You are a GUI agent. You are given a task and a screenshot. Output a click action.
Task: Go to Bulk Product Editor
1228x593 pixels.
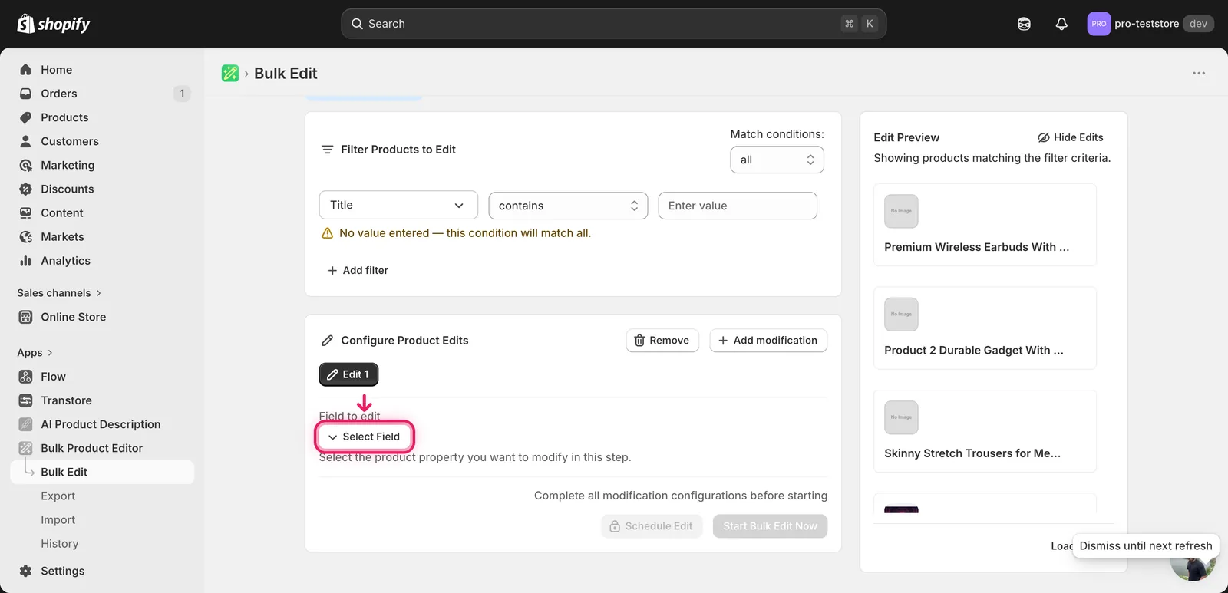(92, 448)
